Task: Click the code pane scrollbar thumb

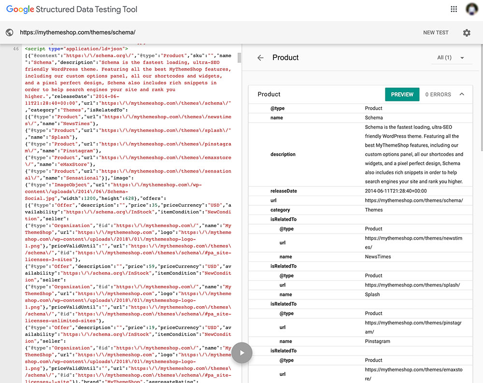Action: coord(239,58)
